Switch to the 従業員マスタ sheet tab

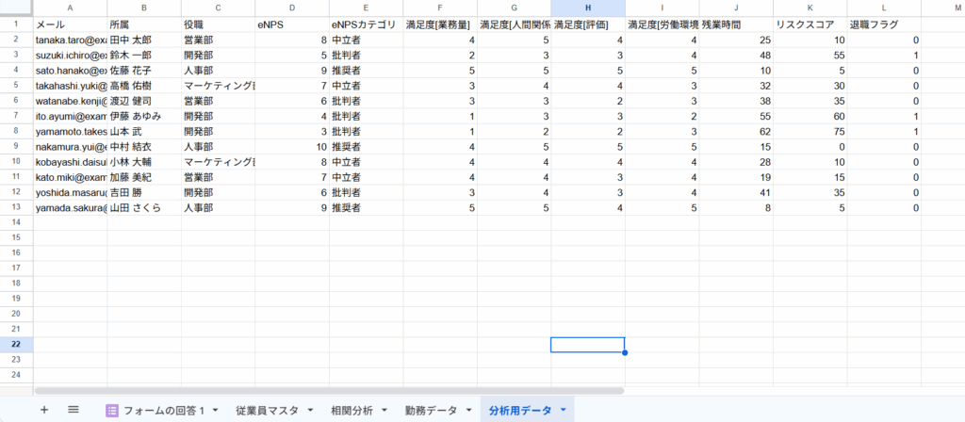[x=267, y=411]
